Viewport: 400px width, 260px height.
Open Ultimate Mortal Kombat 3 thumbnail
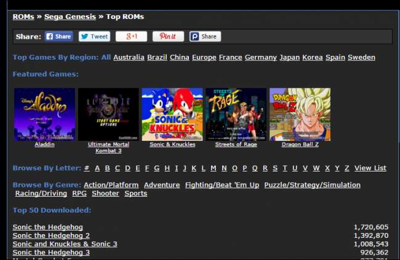click(108, 114)
